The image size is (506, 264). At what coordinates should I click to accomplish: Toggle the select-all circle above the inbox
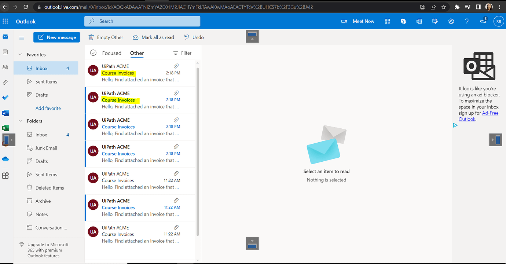pos(93,53)
